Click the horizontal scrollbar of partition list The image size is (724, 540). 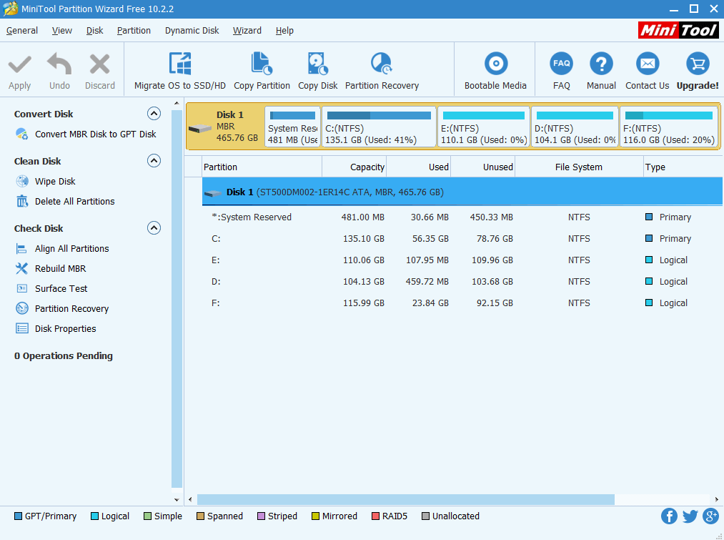[405, 499]
